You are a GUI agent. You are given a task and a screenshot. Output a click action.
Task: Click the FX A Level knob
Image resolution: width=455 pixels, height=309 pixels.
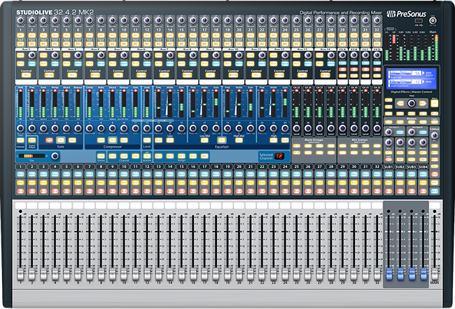tap(342, 55)
